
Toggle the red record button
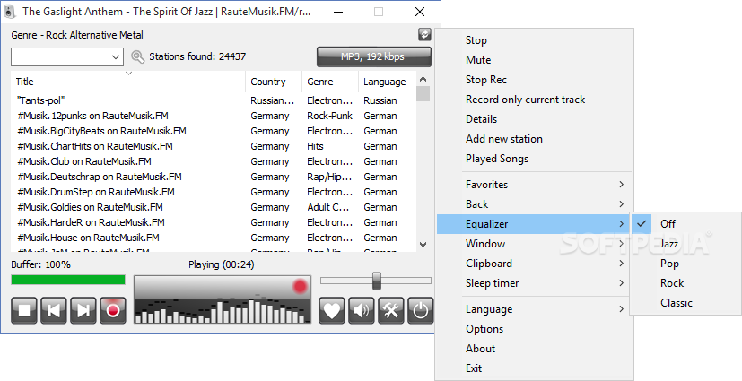pos(113,310)
